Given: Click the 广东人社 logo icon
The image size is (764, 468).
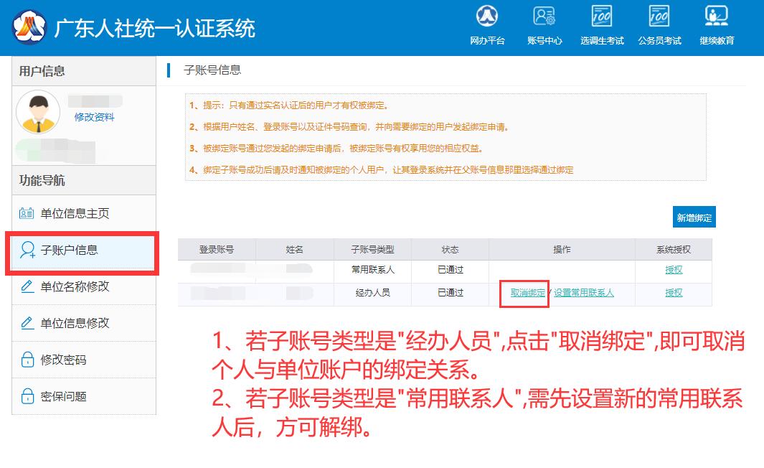Looking at the screenshot, I should pos(29,27).
